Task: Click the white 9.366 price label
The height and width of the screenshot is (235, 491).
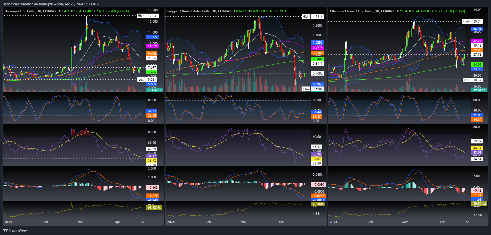Action: coord(152,58)
